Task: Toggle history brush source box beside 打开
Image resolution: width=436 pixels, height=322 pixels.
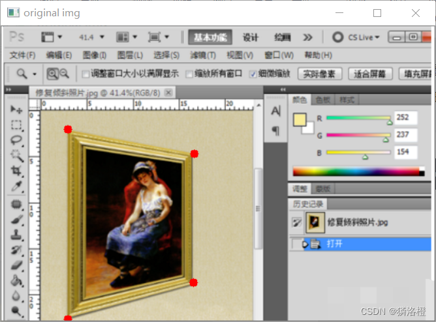Action: point(297,244)
